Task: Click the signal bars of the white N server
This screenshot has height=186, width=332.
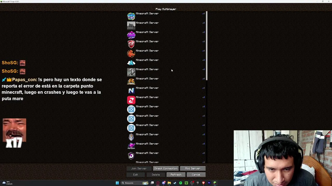Action: (x=204, y=88)
